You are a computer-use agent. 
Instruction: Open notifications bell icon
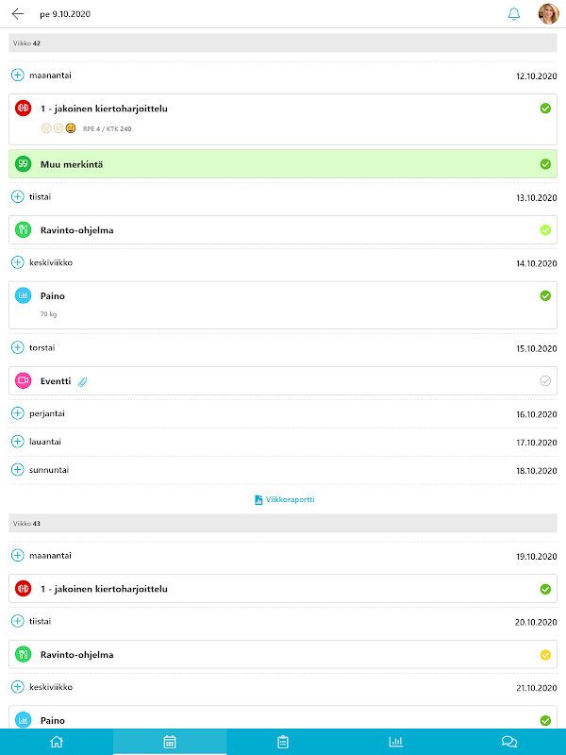point(514,14)
